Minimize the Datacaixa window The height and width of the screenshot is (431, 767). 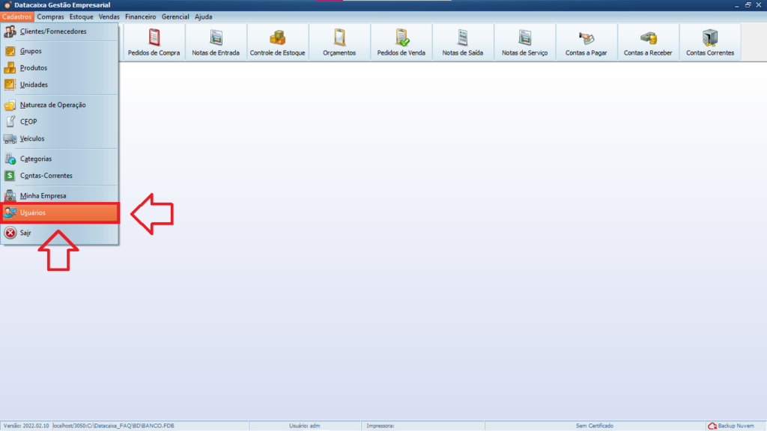click(x=737, y=5)
